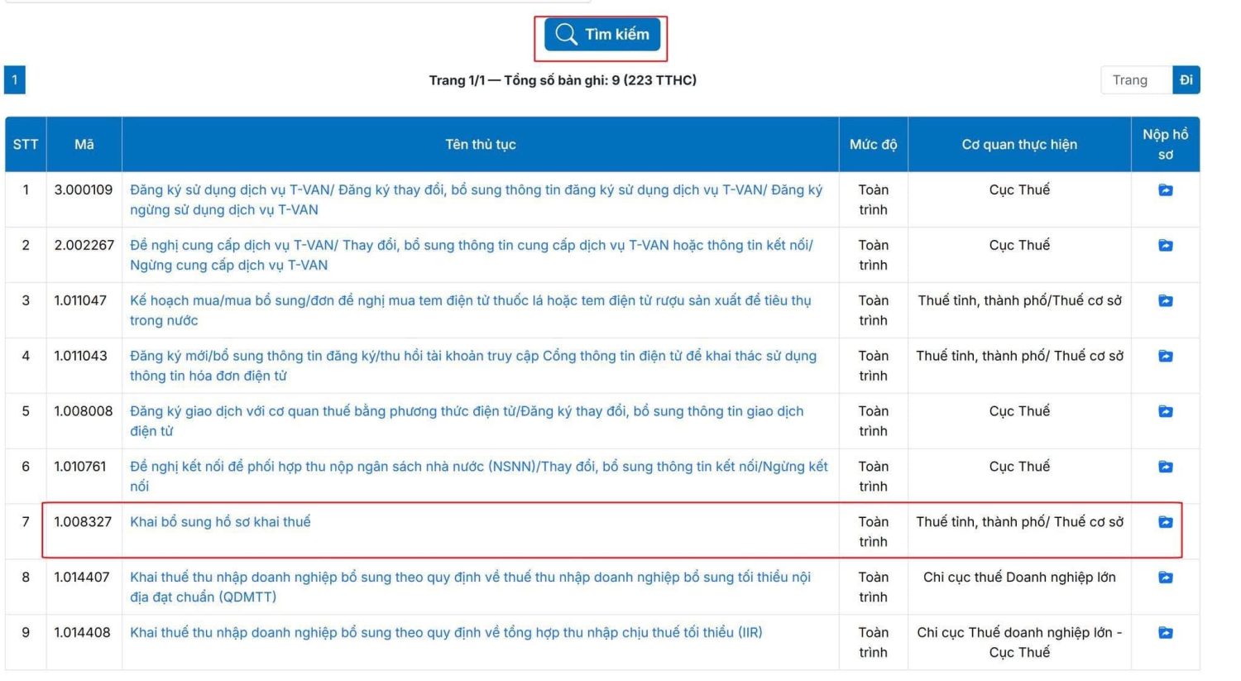Click submit-file icon for row 1.010761
Screen dimensions: 1241x681
pos(1165,468)
